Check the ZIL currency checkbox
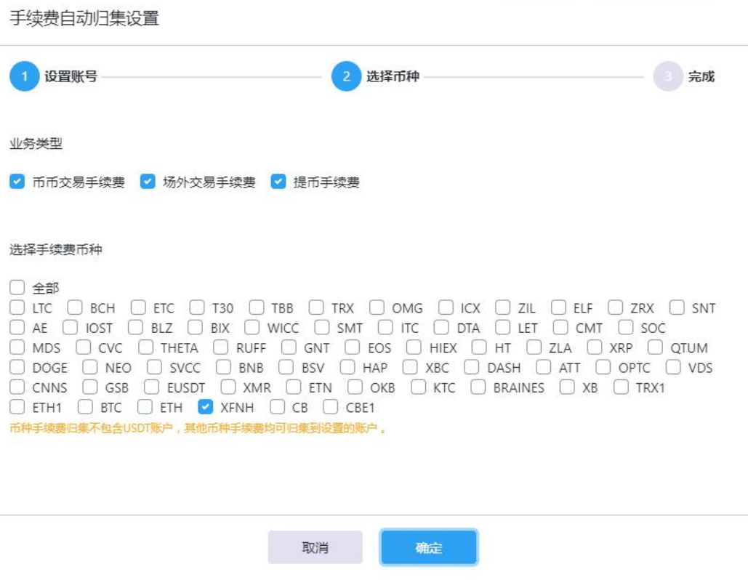Viewport: 748px width, 580px height. point(503,307)
